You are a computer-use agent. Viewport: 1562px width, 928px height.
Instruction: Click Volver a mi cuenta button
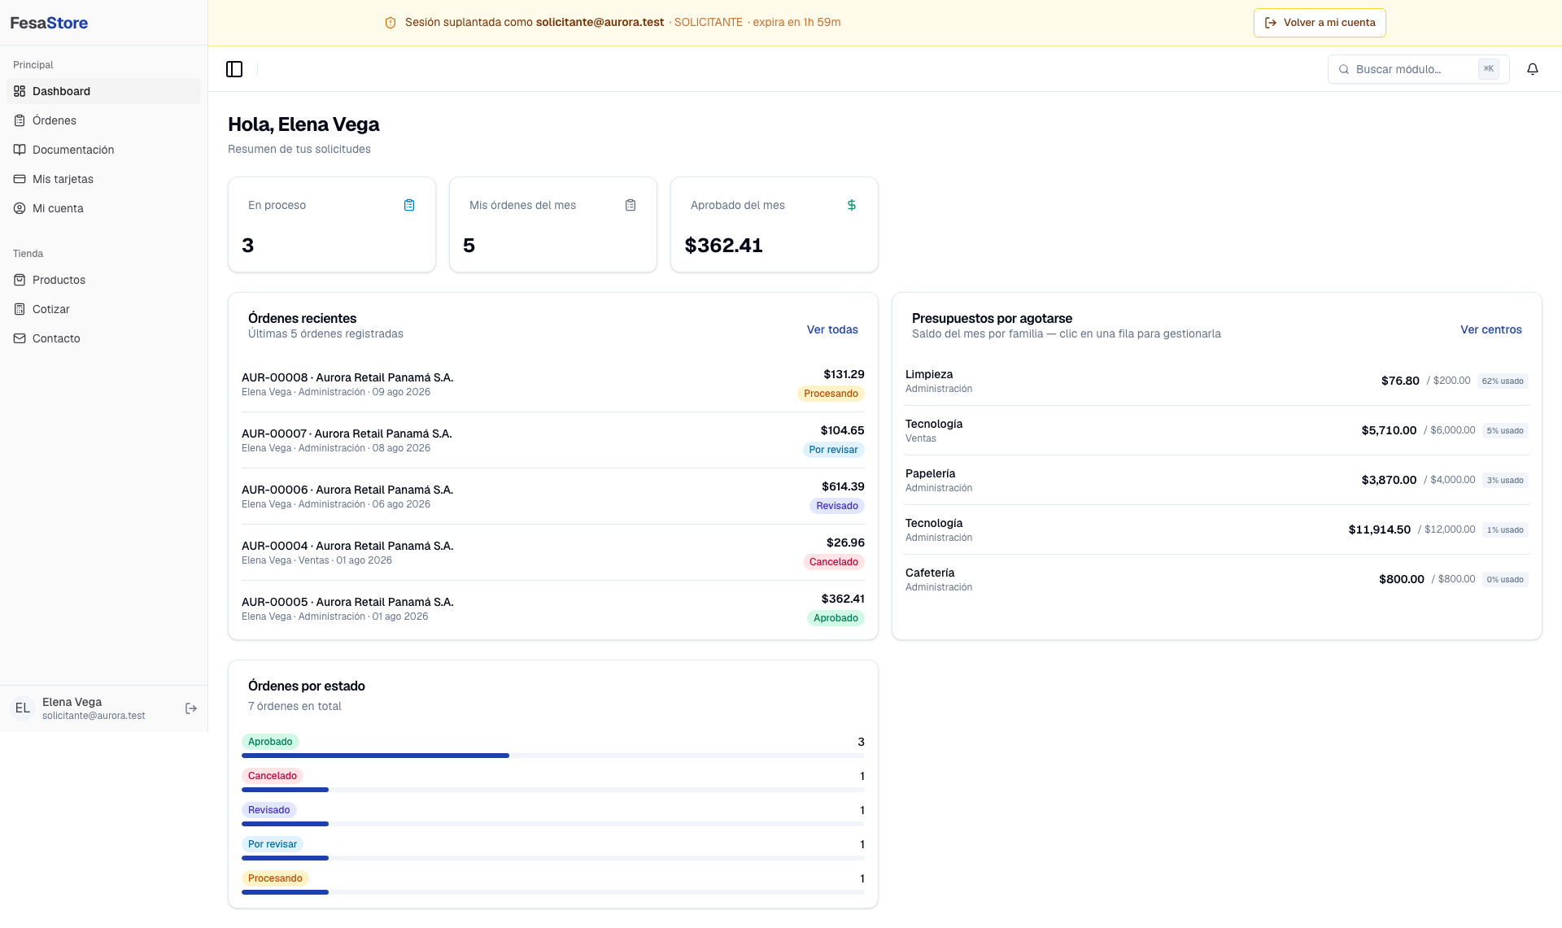point(1320,23)
